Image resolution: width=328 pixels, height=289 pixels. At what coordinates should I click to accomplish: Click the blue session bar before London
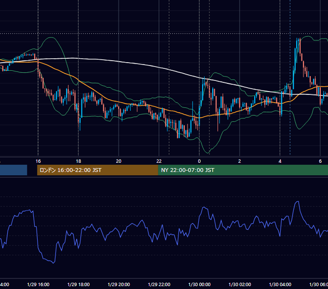14,170
